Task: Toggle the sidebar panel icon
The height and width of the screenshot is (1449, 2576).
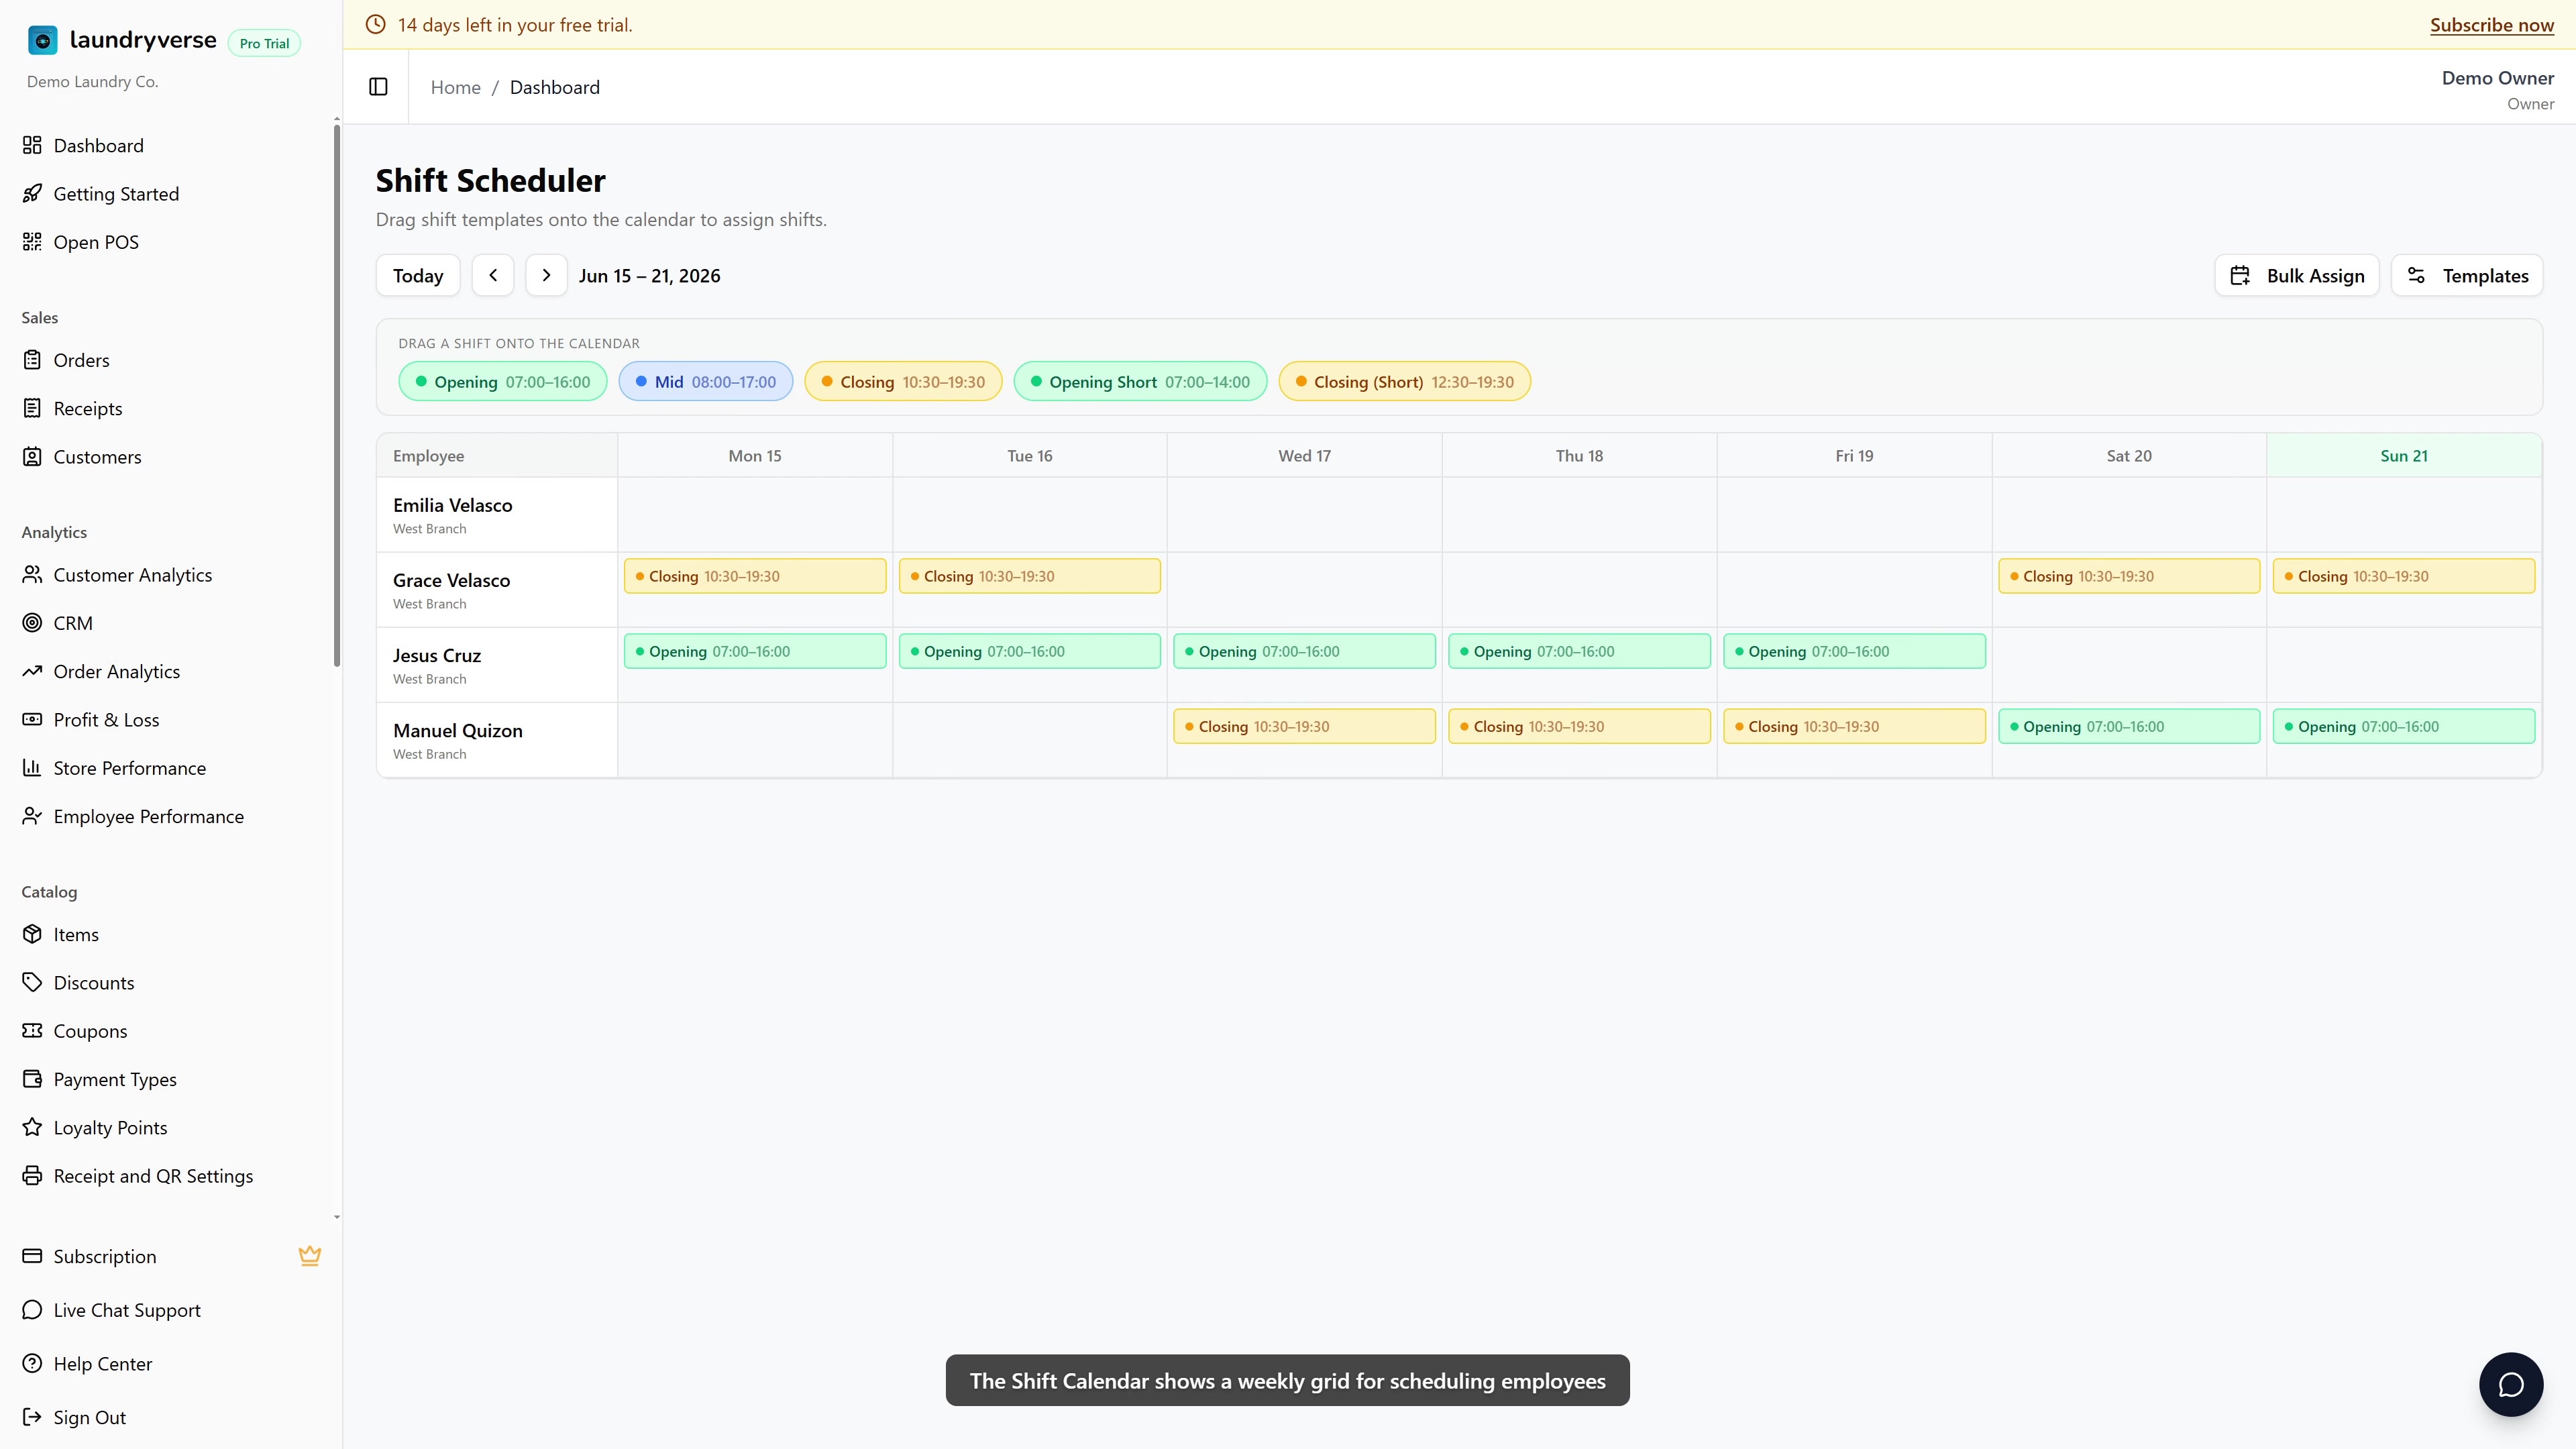Action: 378,87
